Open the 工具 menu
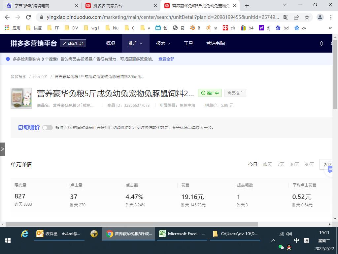This screenshot has height=254, width=338. pos(188,43)
